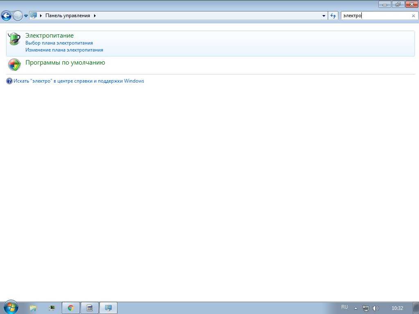The image size is (419, 314).
Task: Click the refresh button beside address bar
Action: [x=333, y=16]
